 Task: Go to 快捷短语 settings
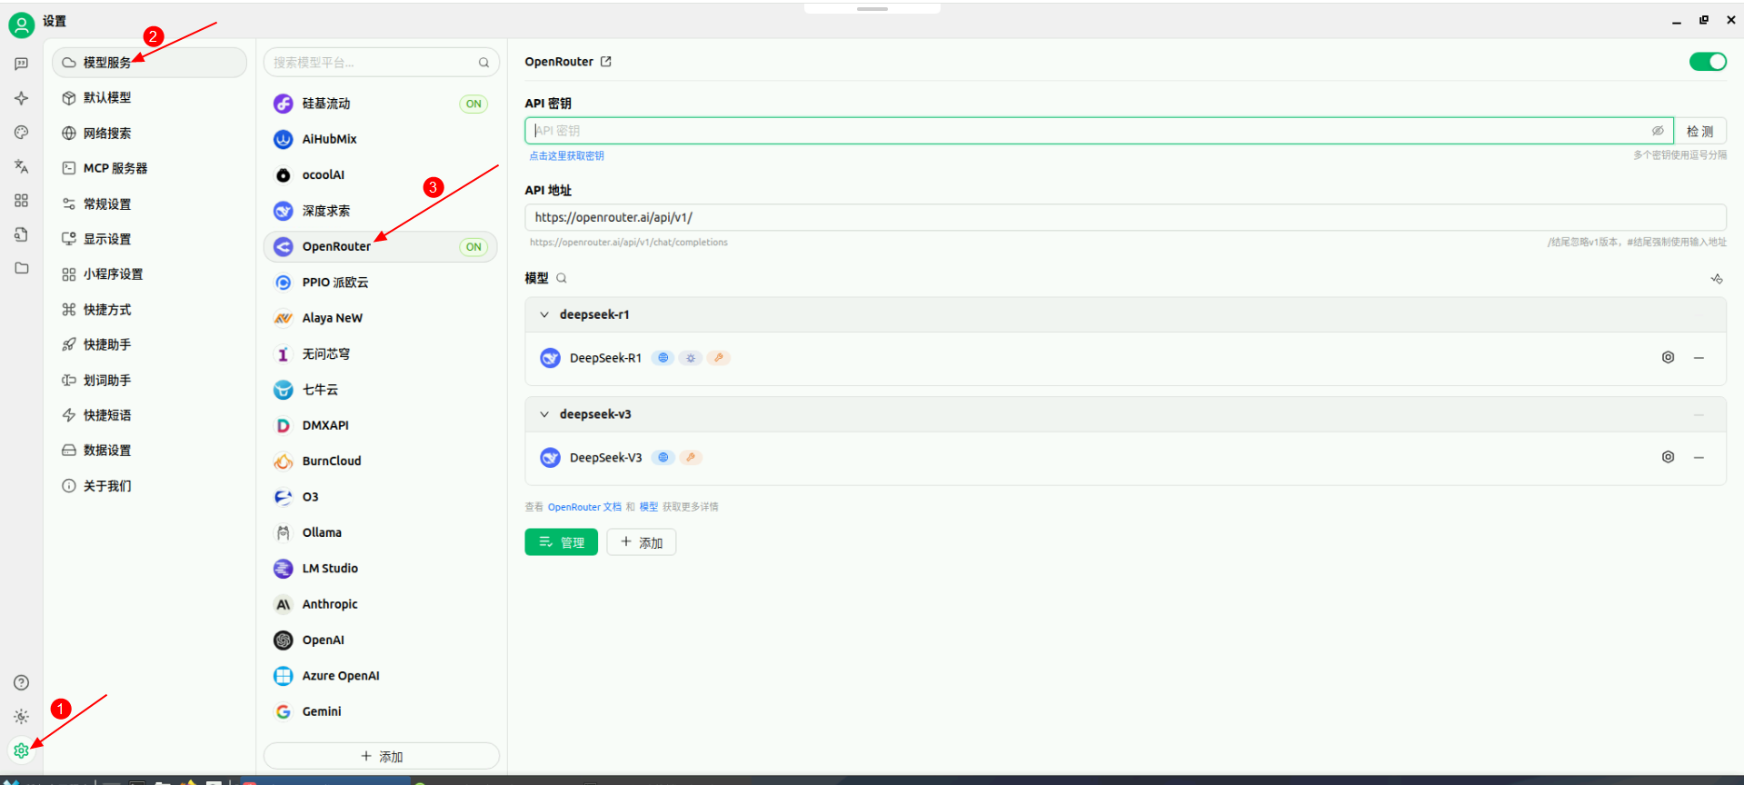[150, 415]
